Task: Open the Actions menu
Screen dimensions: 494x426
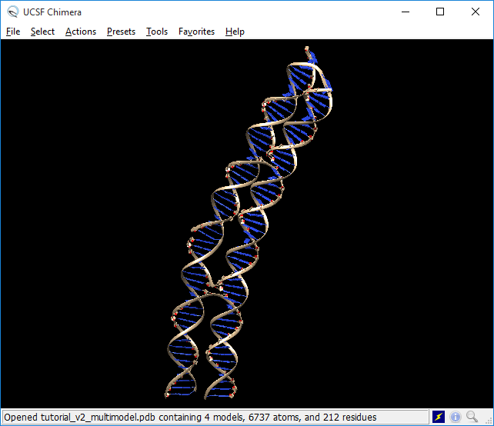Action: click(x=81, y=32)
